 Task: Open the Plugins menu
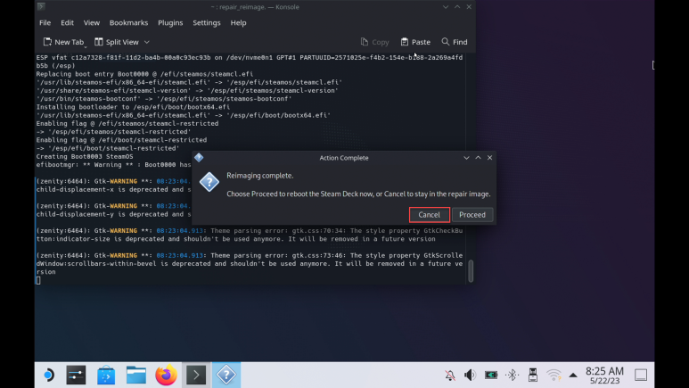[x=170, y=23]
